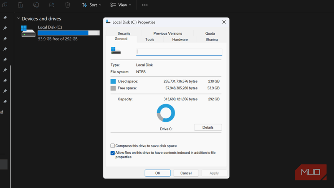Collapse the Devices and drives group
The height and width of the screenshot is (188, 334).
pyautogui.click(x=19, y=19)
